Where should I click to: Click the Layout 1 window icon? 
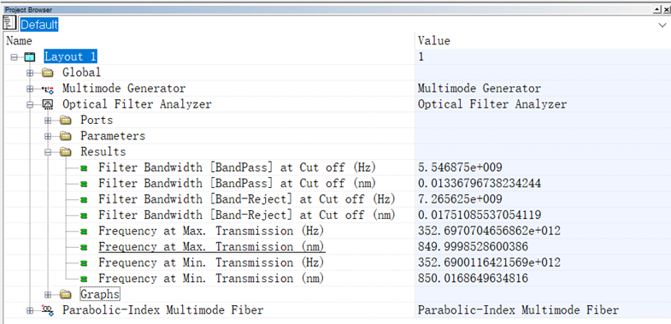coord(30,57)
